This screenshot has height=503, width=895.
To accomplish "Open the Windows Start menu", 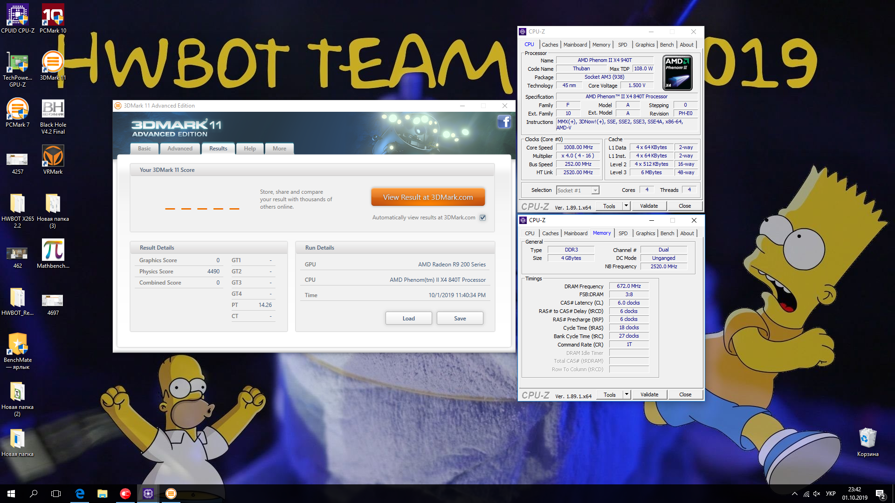I will point(11,494).
